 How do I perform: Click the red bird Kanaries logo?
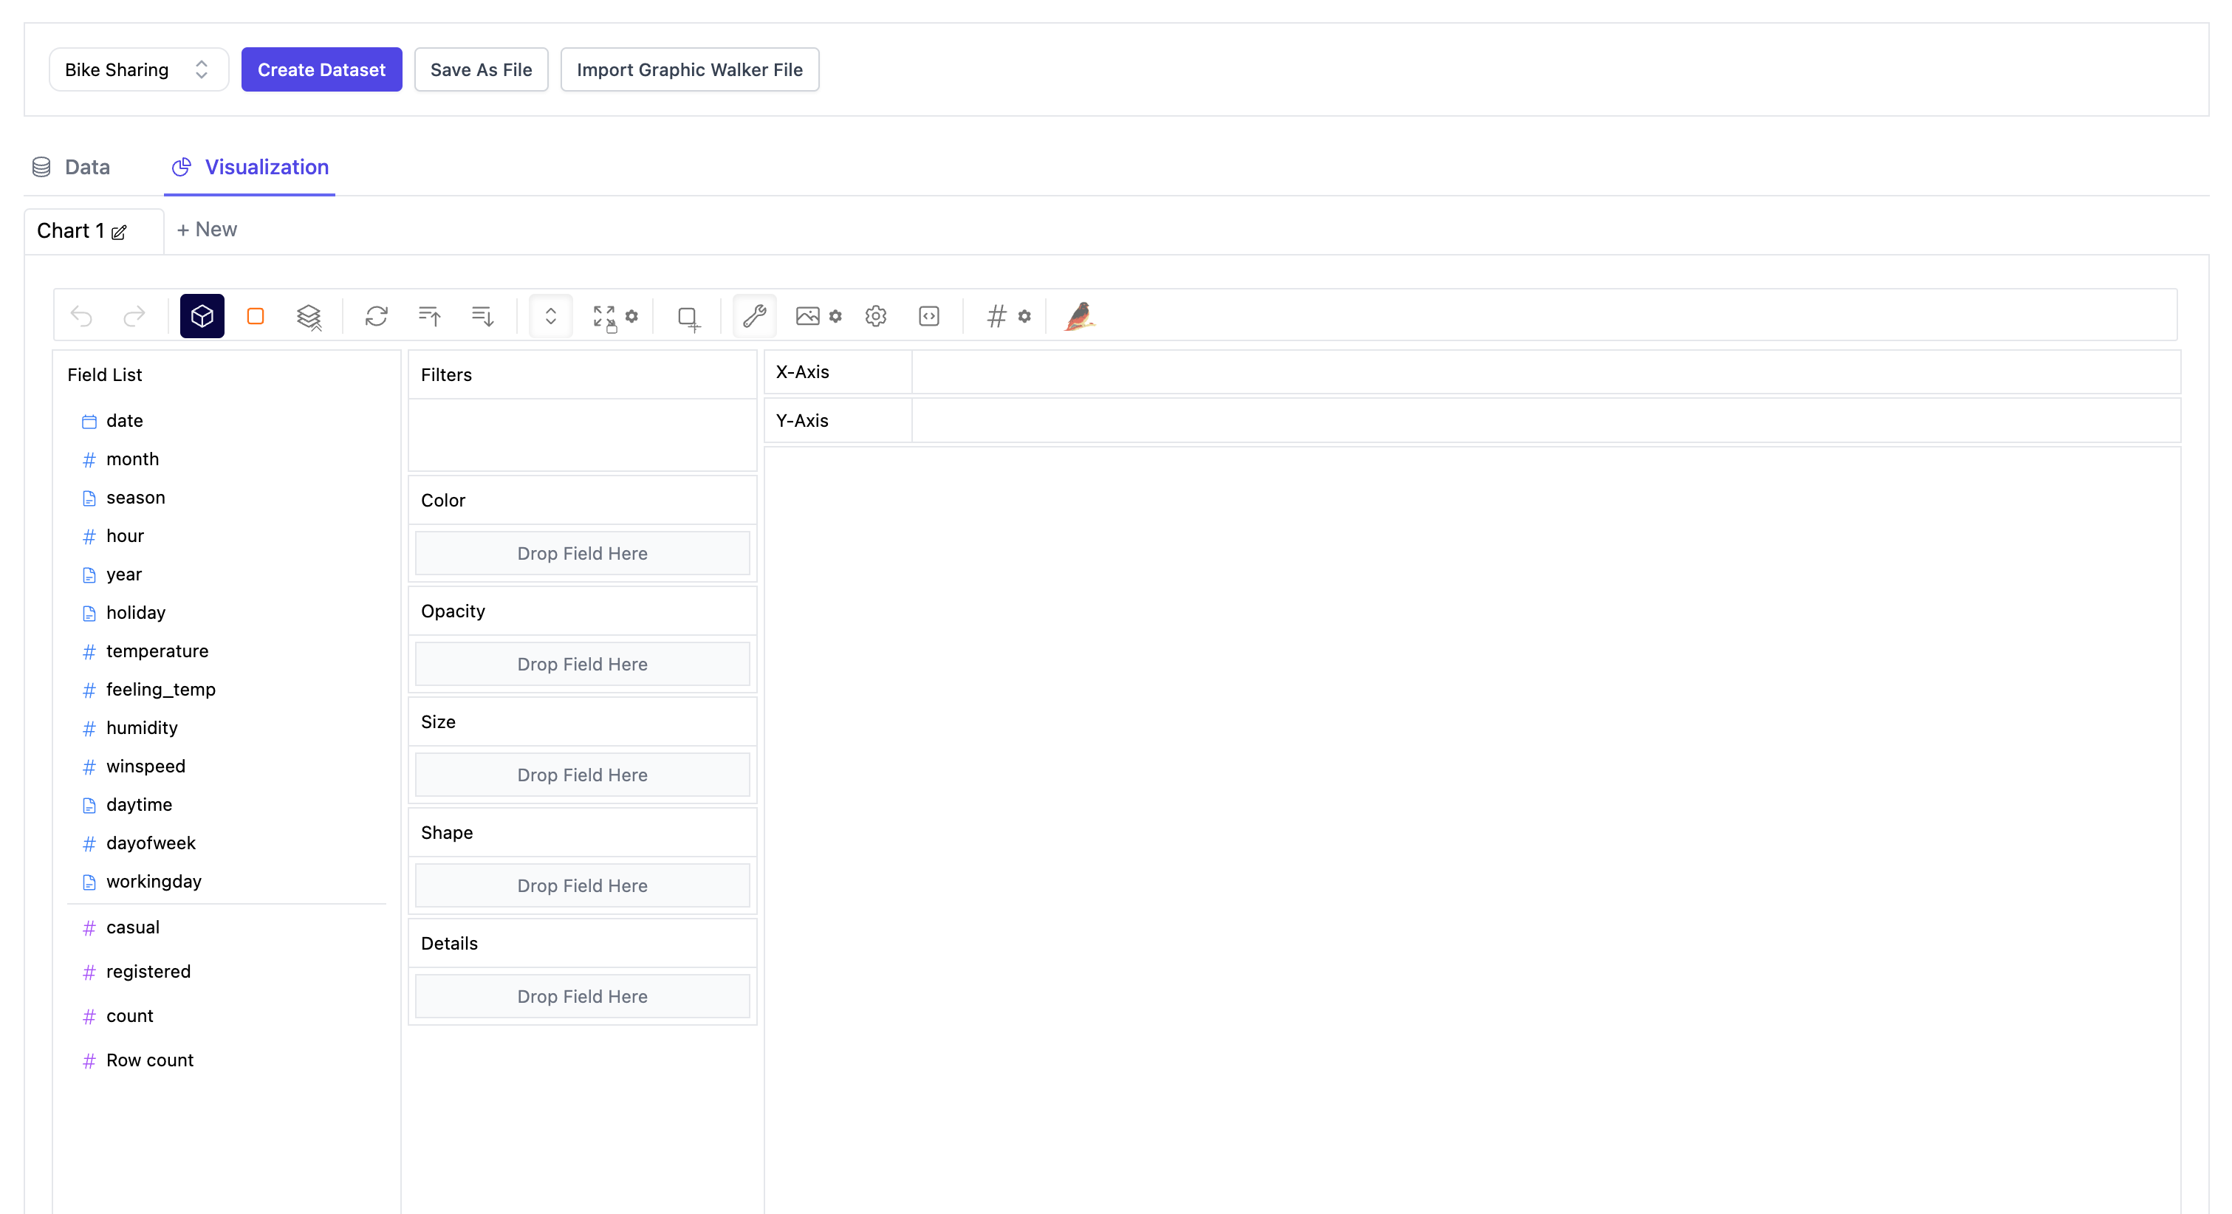tap(1080, 316)
